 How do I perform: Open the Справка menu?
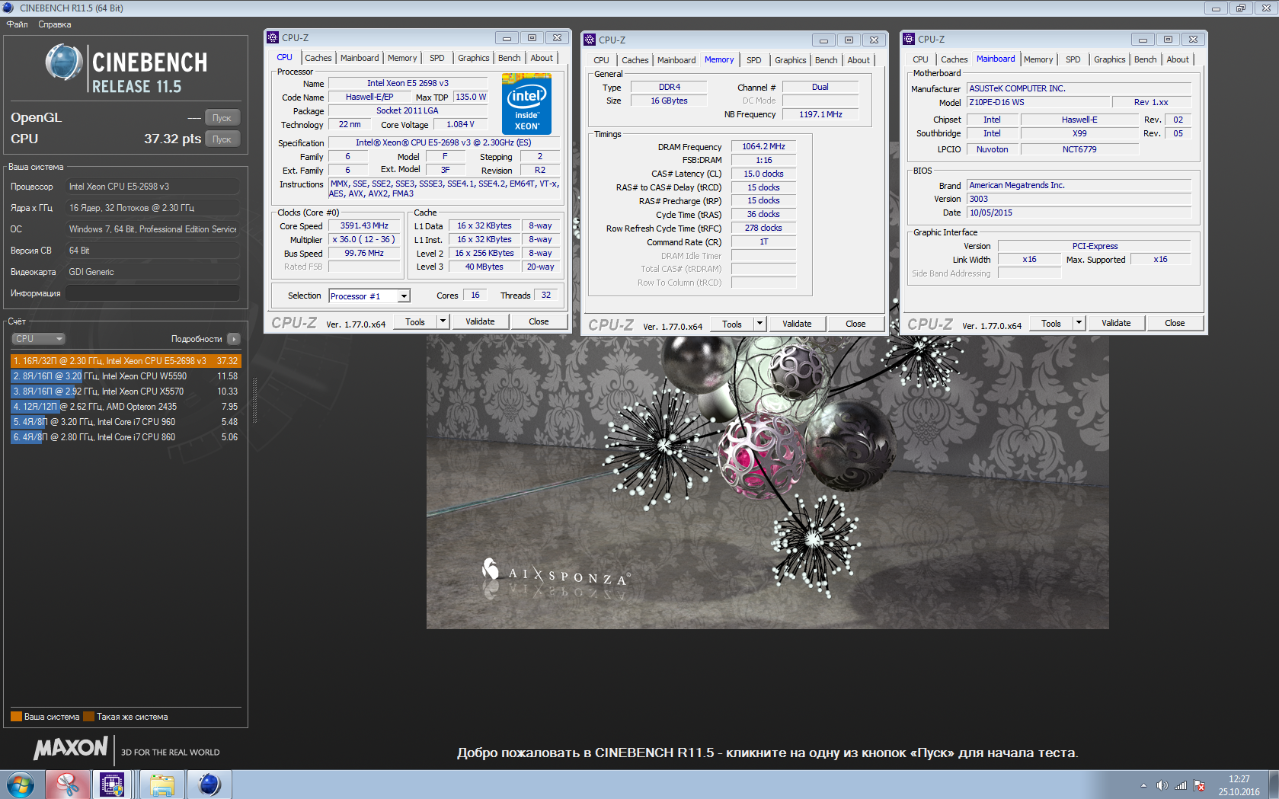tap(55, 24)
